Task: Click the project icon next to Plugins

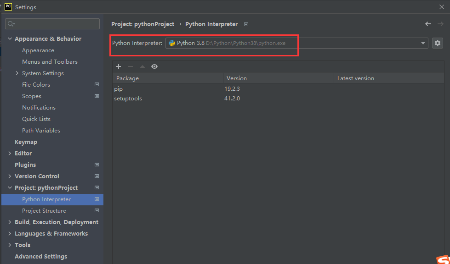Action: coord(97,165)
